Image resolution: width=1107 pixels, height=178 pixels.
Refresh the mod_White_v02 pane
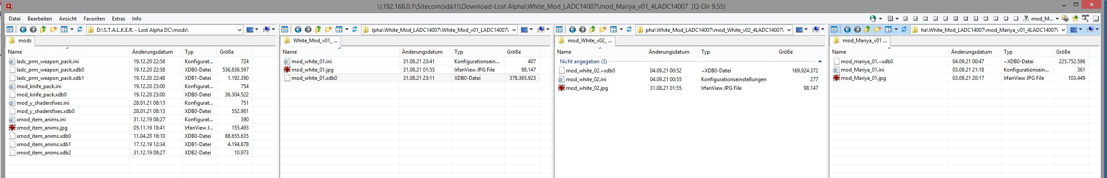click(x=629, y=30)
